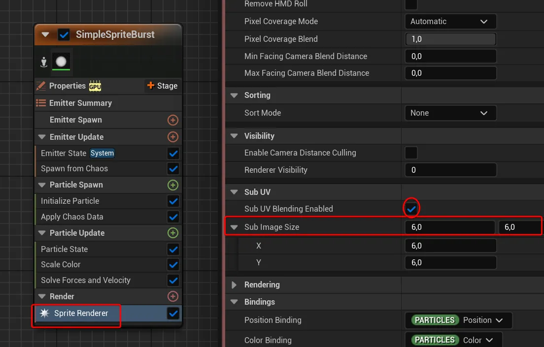Add module via Particle Update plus icon
The width and height of the screenshot is (544, 347).
pos(172,233)
